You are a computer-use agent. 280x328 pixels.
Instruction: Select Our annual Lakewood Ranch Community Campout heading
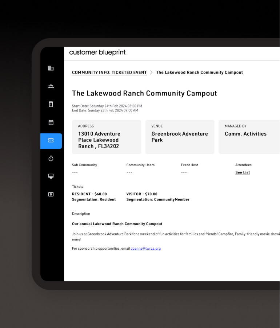(x=117, y=224)
